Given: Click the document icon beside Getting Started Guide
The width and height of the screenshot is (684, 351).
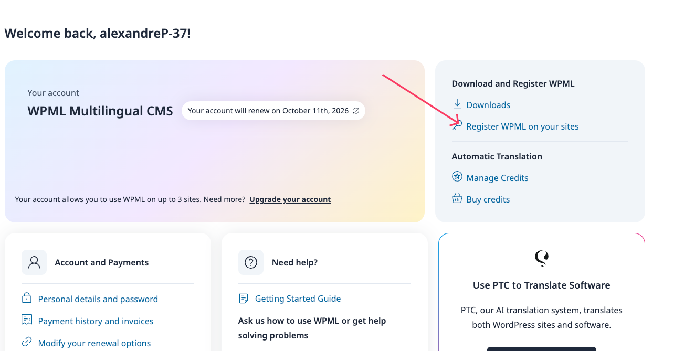Looking at the screenshot, I should [244, 299].
